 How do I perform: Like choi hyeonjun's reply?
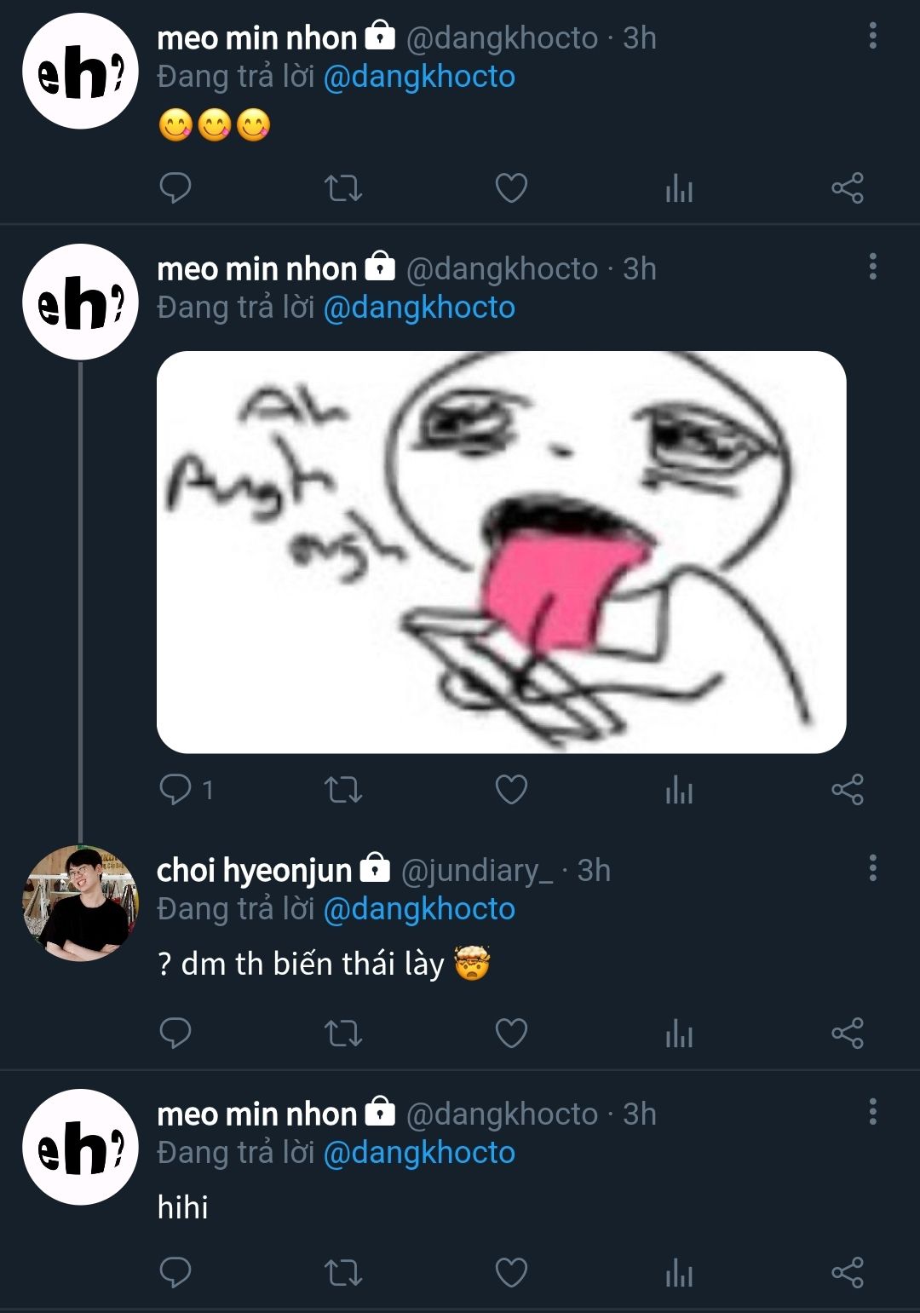point(511,1033)
